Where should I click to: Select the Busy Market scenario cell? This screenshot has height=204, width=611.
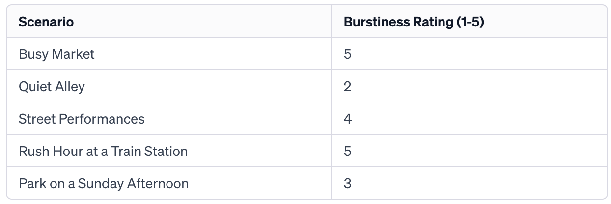click(56, 54)
